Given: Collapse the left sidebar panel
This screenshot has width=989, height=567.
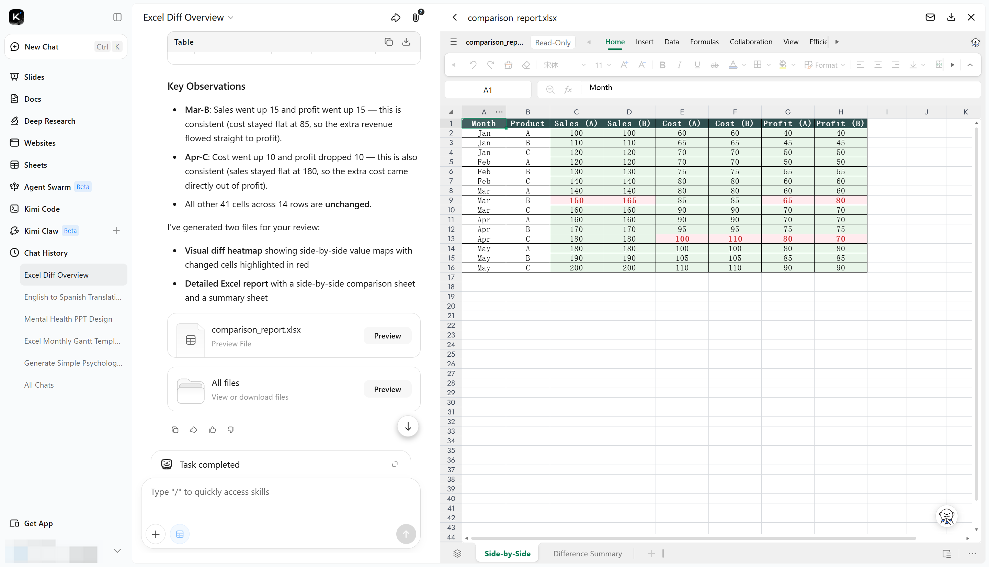Looking at the screenshot, I should pos(117,17).
